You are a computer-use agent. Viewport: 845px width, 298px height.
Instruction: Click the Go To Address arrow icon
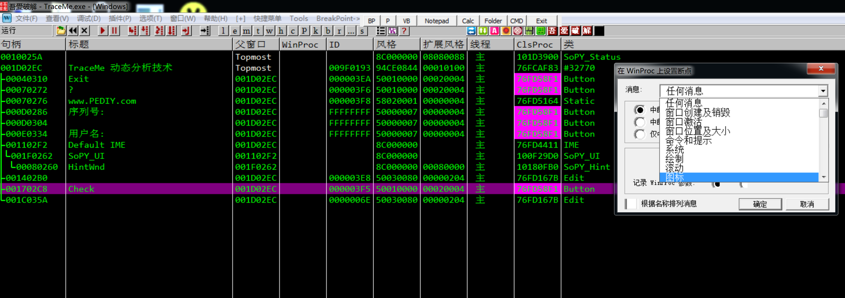point(205,31)
